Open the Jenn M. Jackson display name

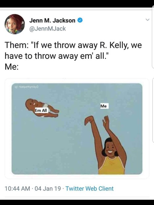pyautogui.click(x=52, y=20)
